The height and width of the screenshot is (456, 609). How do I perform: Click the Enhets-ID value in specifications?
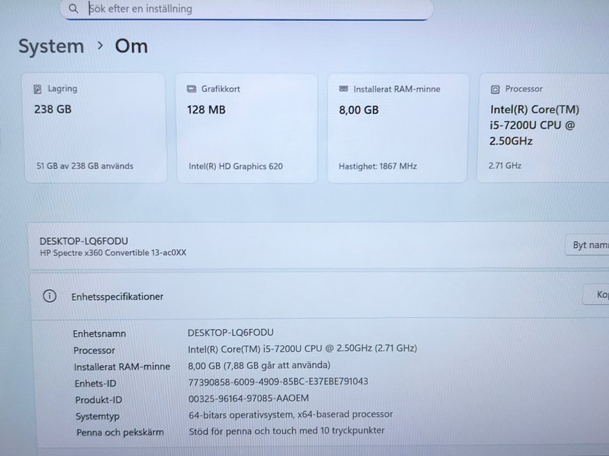[277, 382]
